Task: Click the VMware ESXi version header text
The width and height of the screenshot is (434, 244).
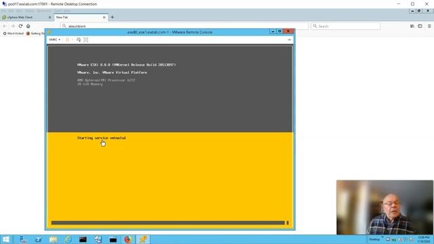Action: pyautogui.click(x=126, y=65)
